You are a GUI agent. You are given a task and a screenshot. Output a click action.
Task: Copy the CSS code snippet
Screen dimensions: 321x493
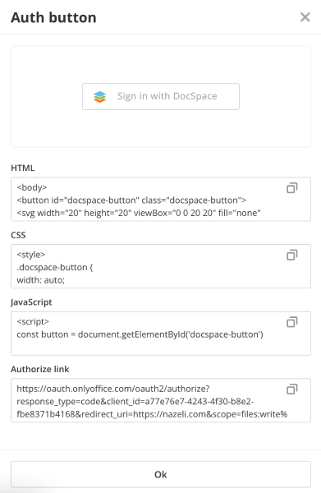point(291,255)
